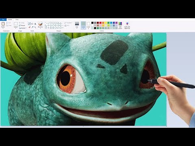Click the Resize button
This screenshot has height=146, width=195.
click(22, 26)
